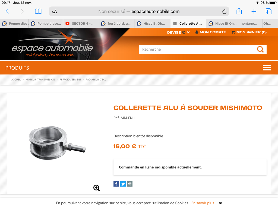Reload the page with the refresh icon
Screen dimensions: 278x208
pyautogui.click(x=224, y=11)
